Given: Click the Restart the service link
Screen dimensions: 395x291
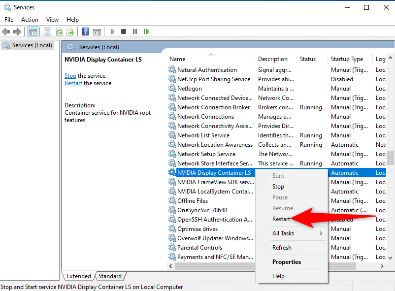Looking at the screenshot, I should coord(73,83).
